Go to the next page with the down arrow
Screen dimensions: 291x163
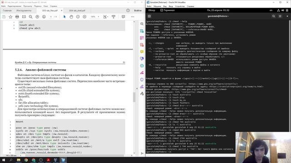(44, 17)
